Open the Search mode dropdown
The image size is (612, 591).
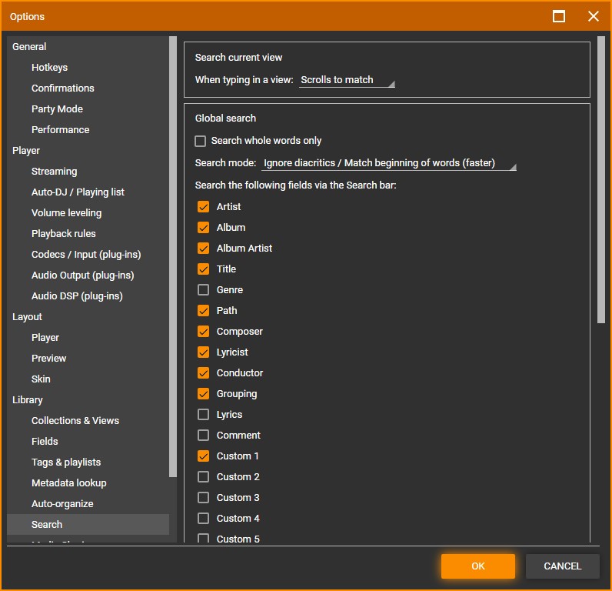[389, 163]
